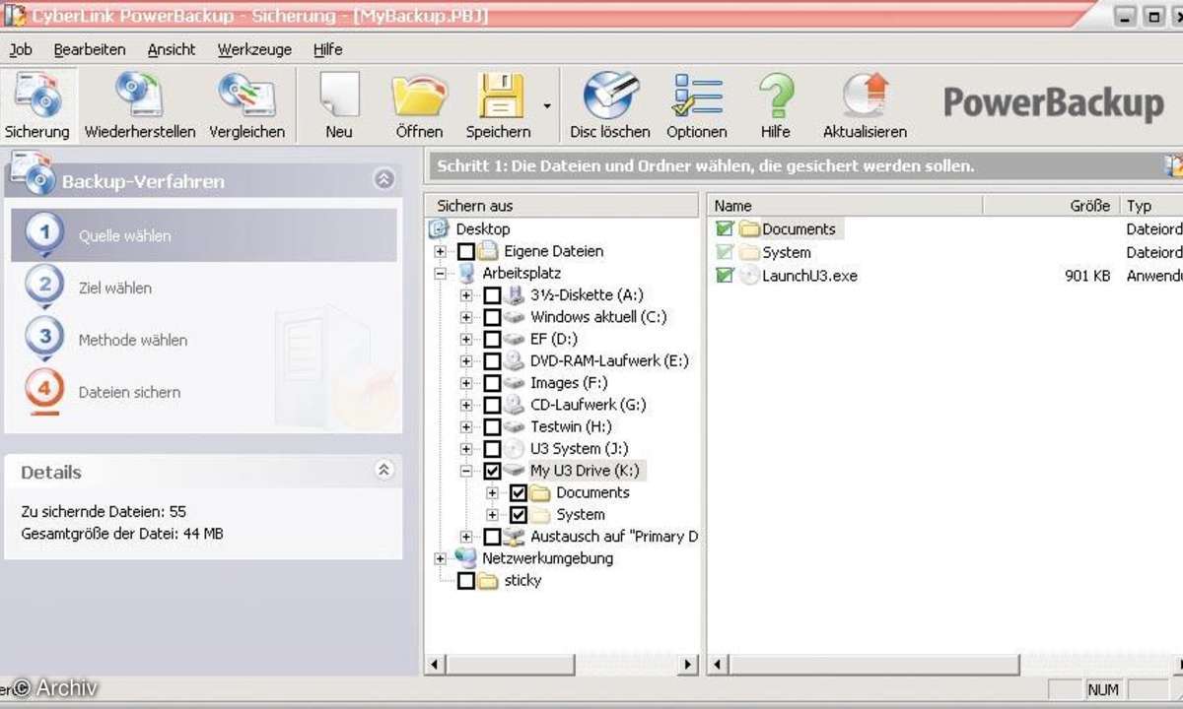Check the 3½-Diskette (A:) checkbox
Image resolution: width=1183 pixels, height=709 pixels.
492,295
